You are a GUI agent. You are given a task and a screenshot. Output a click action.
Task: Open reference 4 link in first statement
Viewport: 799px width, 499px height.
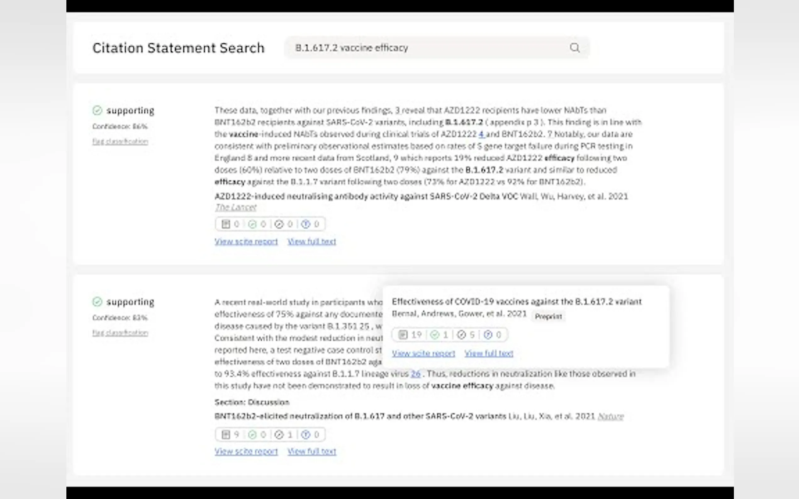pos(481,134)
